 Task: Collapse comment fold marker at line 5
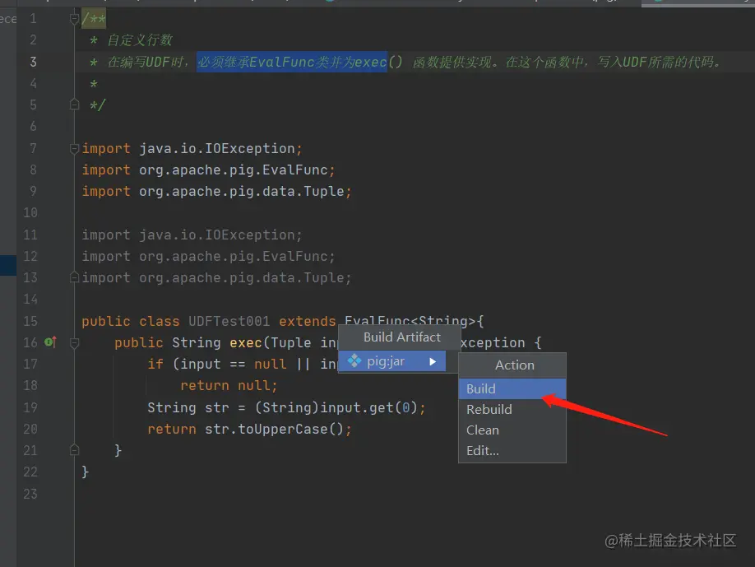coord(74,104)
